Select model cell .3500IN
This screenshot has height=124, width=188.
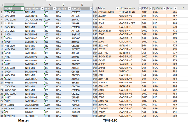click(x=108, y=116)
